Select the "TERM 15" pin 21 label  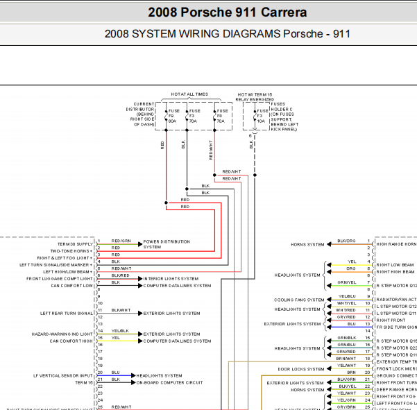(x=84, y=383)
